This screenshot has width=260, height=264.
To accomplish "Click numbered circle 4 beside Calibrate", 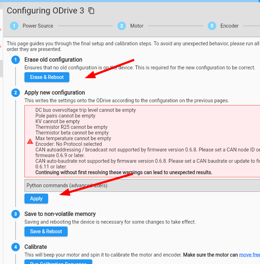I will click(16, 247).
